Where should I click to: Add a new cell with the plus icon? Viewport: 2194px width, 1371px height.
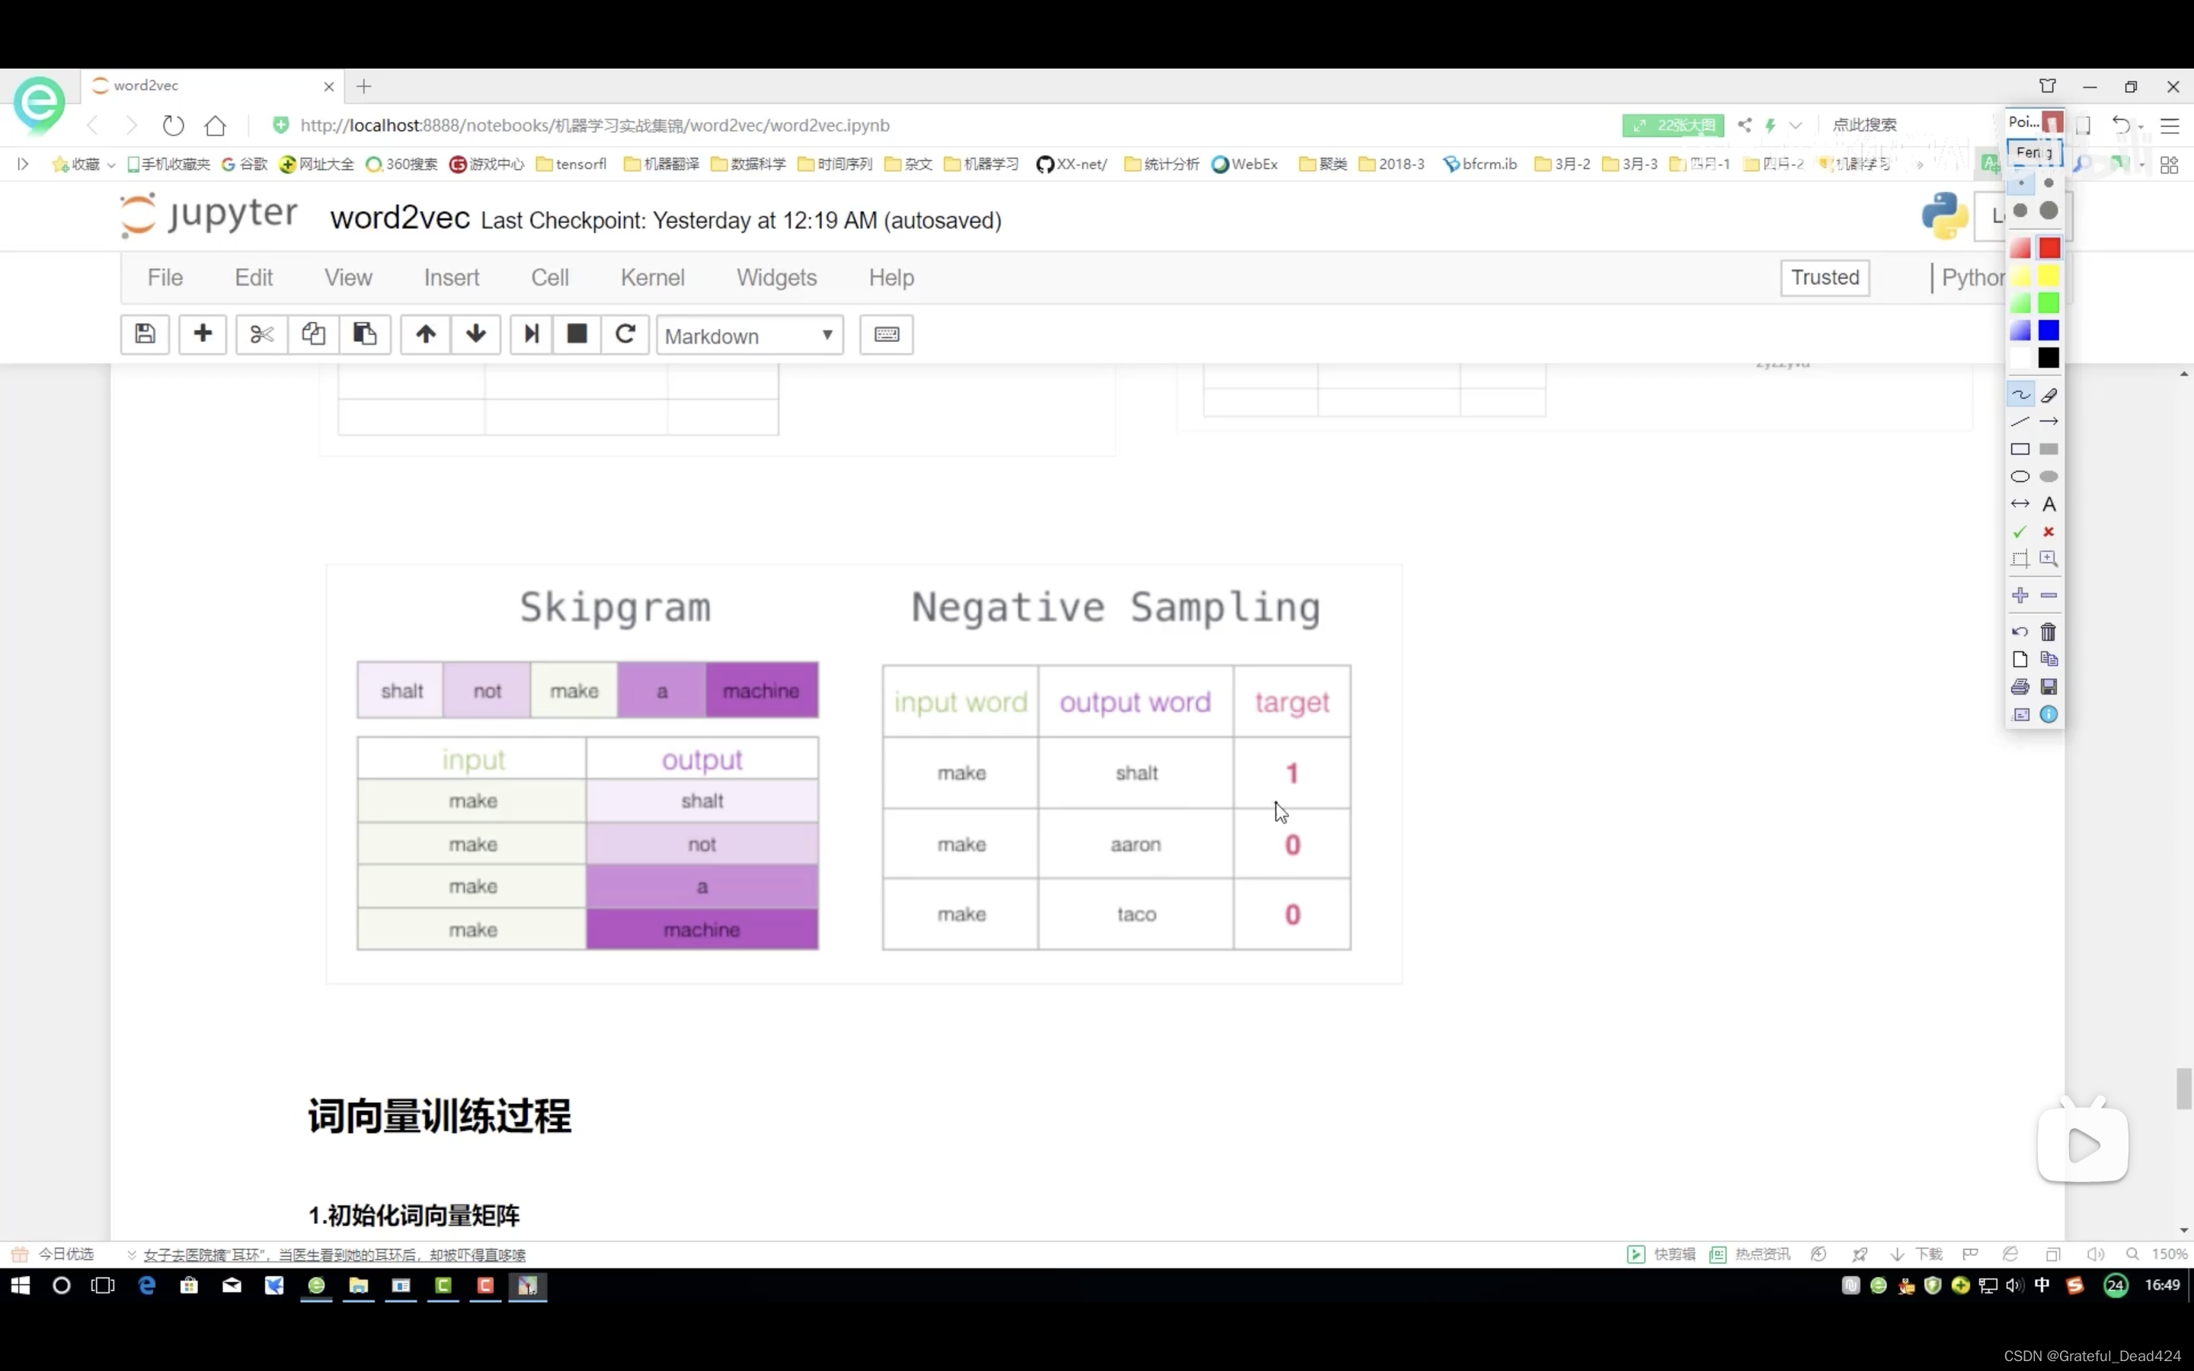pos(202,334)
